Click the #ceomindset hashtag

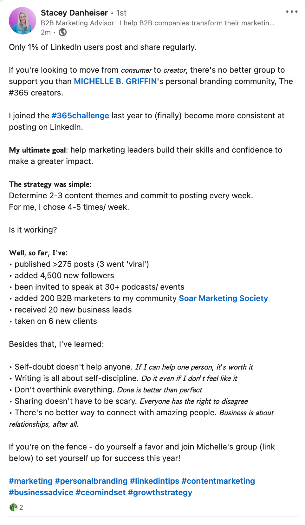(101, 492)
